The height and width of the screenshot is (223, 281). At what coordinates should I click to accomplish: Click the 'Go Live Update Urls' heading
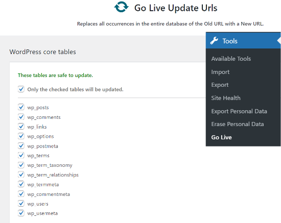coord(176,8)
